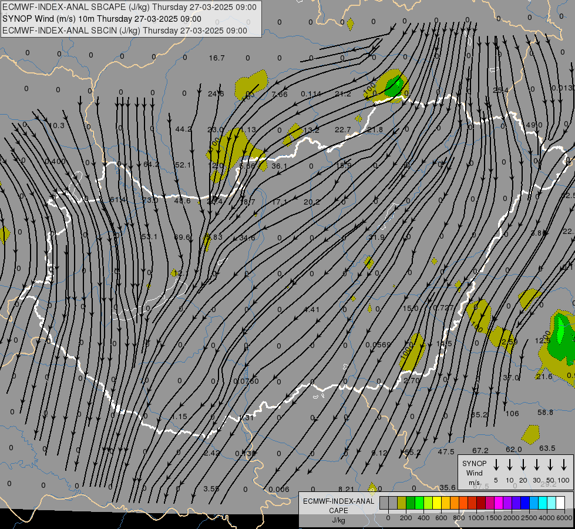The height and width of the screenshot is (529, 575).
Task: Click the 30 m/s wind arrow in the legend
Action: 536,465
